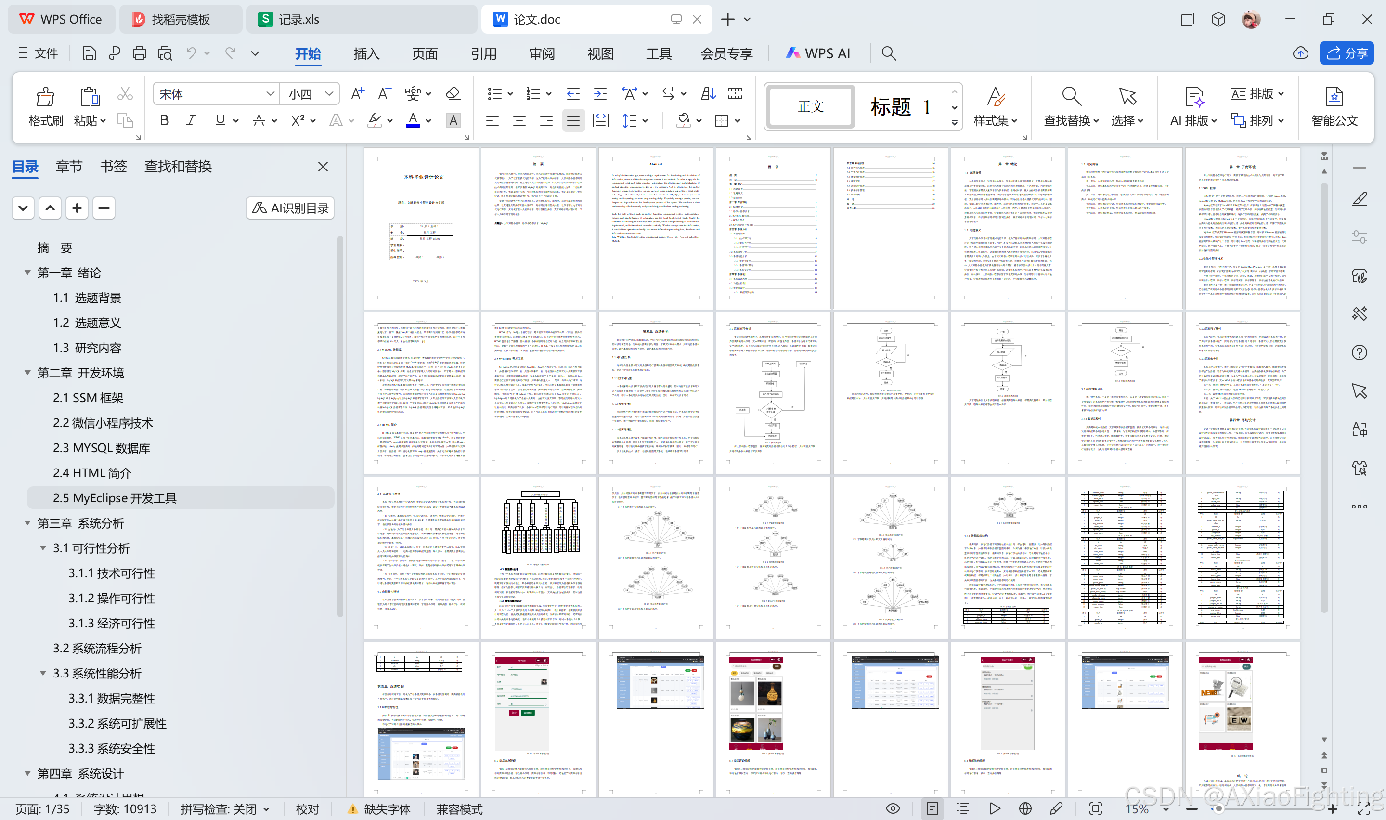The image size is (1386, 820).
Task: Click the print icon in toolbar
Action: pyautogui.click(x=139, y=53)
